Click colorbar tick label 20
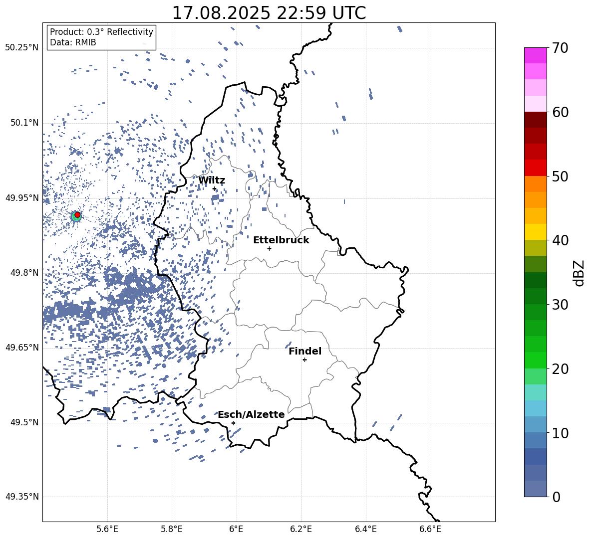 [x=560, y=369]
